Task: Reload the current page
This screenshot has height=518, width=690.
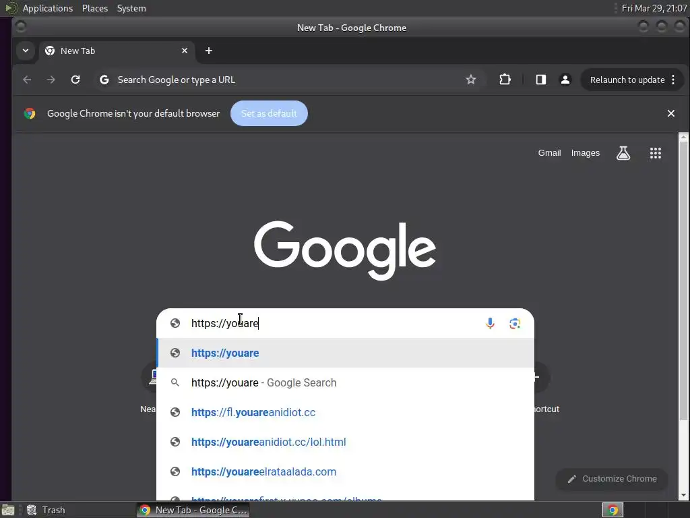Action: coord(75,80)
